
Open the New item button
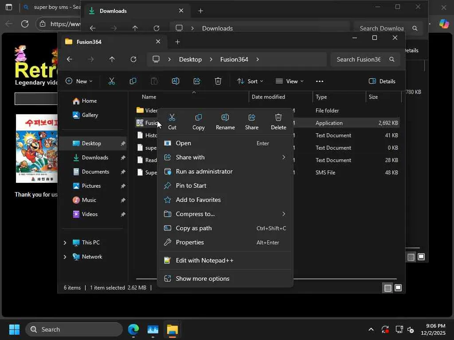(79, 81)
